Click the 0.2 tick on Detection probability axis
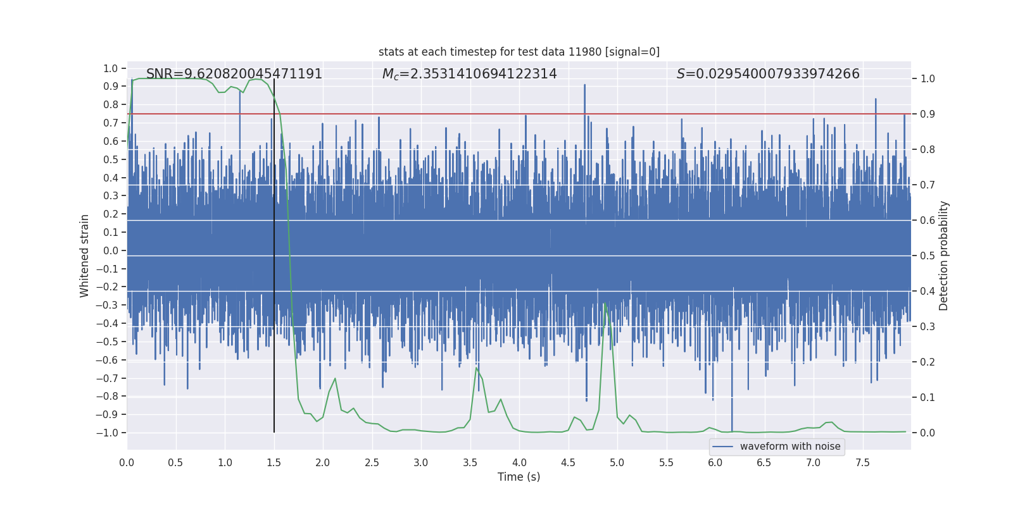Screen dimensions: 1013x506 (928, 362)
